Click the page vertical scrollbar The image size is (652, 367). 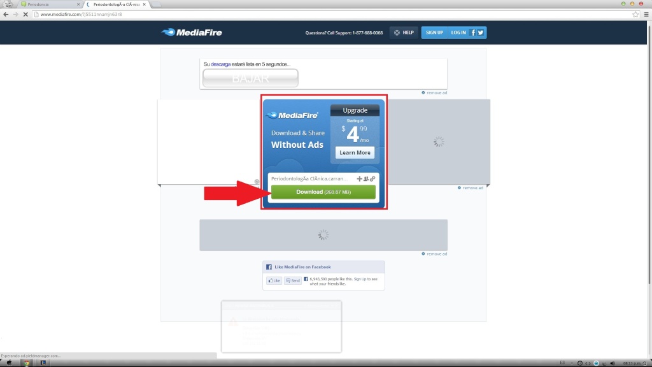click(649, 154)
